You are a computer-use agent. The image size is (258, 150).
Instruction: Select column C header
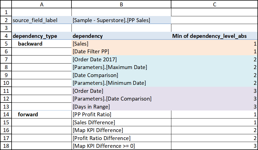[x=214, y=4]
